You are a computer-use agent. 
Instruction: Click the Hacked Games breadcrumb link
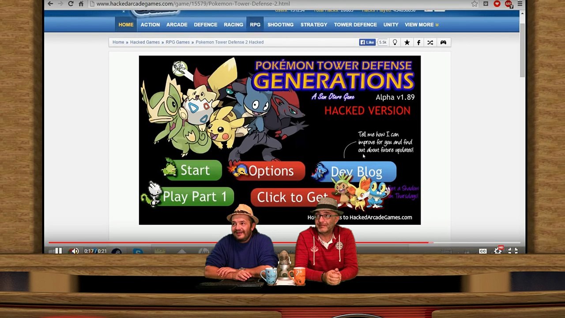(x=145, y=42)
